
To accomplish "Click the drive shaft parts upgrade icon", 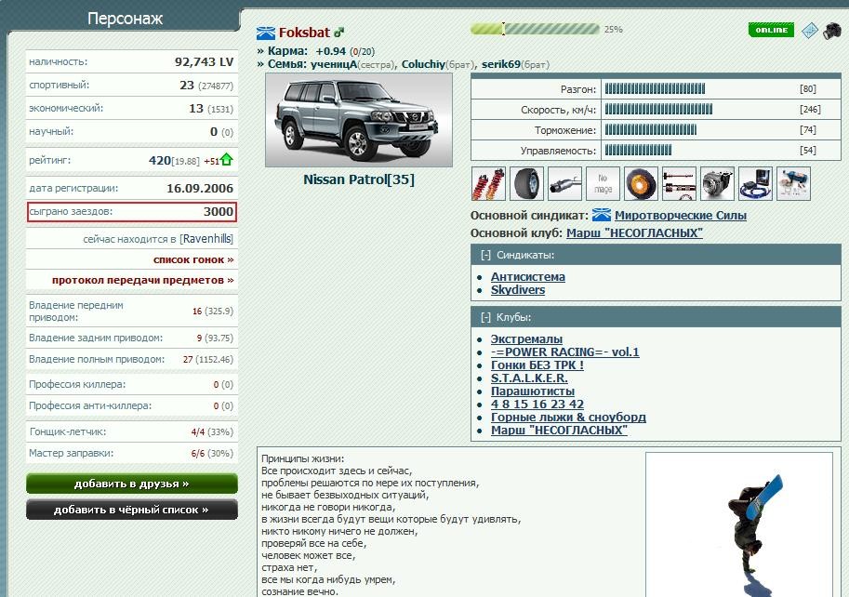I will (679, 184).
